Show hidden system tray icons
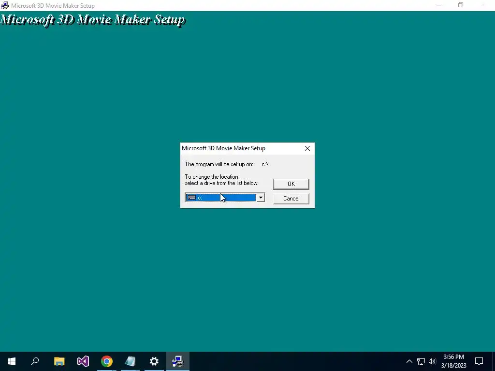The width and height of the screenshot is (495, 371). click(409, 361)
